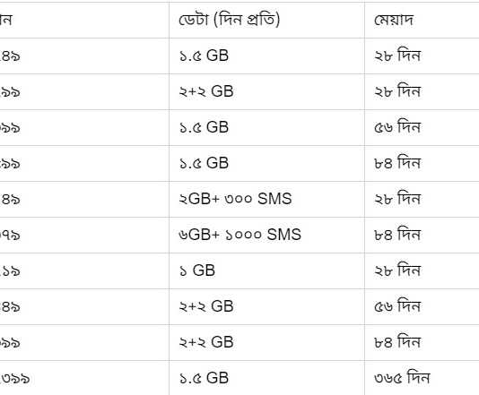Click the price cell ending in ১৯

pos(10,271)
